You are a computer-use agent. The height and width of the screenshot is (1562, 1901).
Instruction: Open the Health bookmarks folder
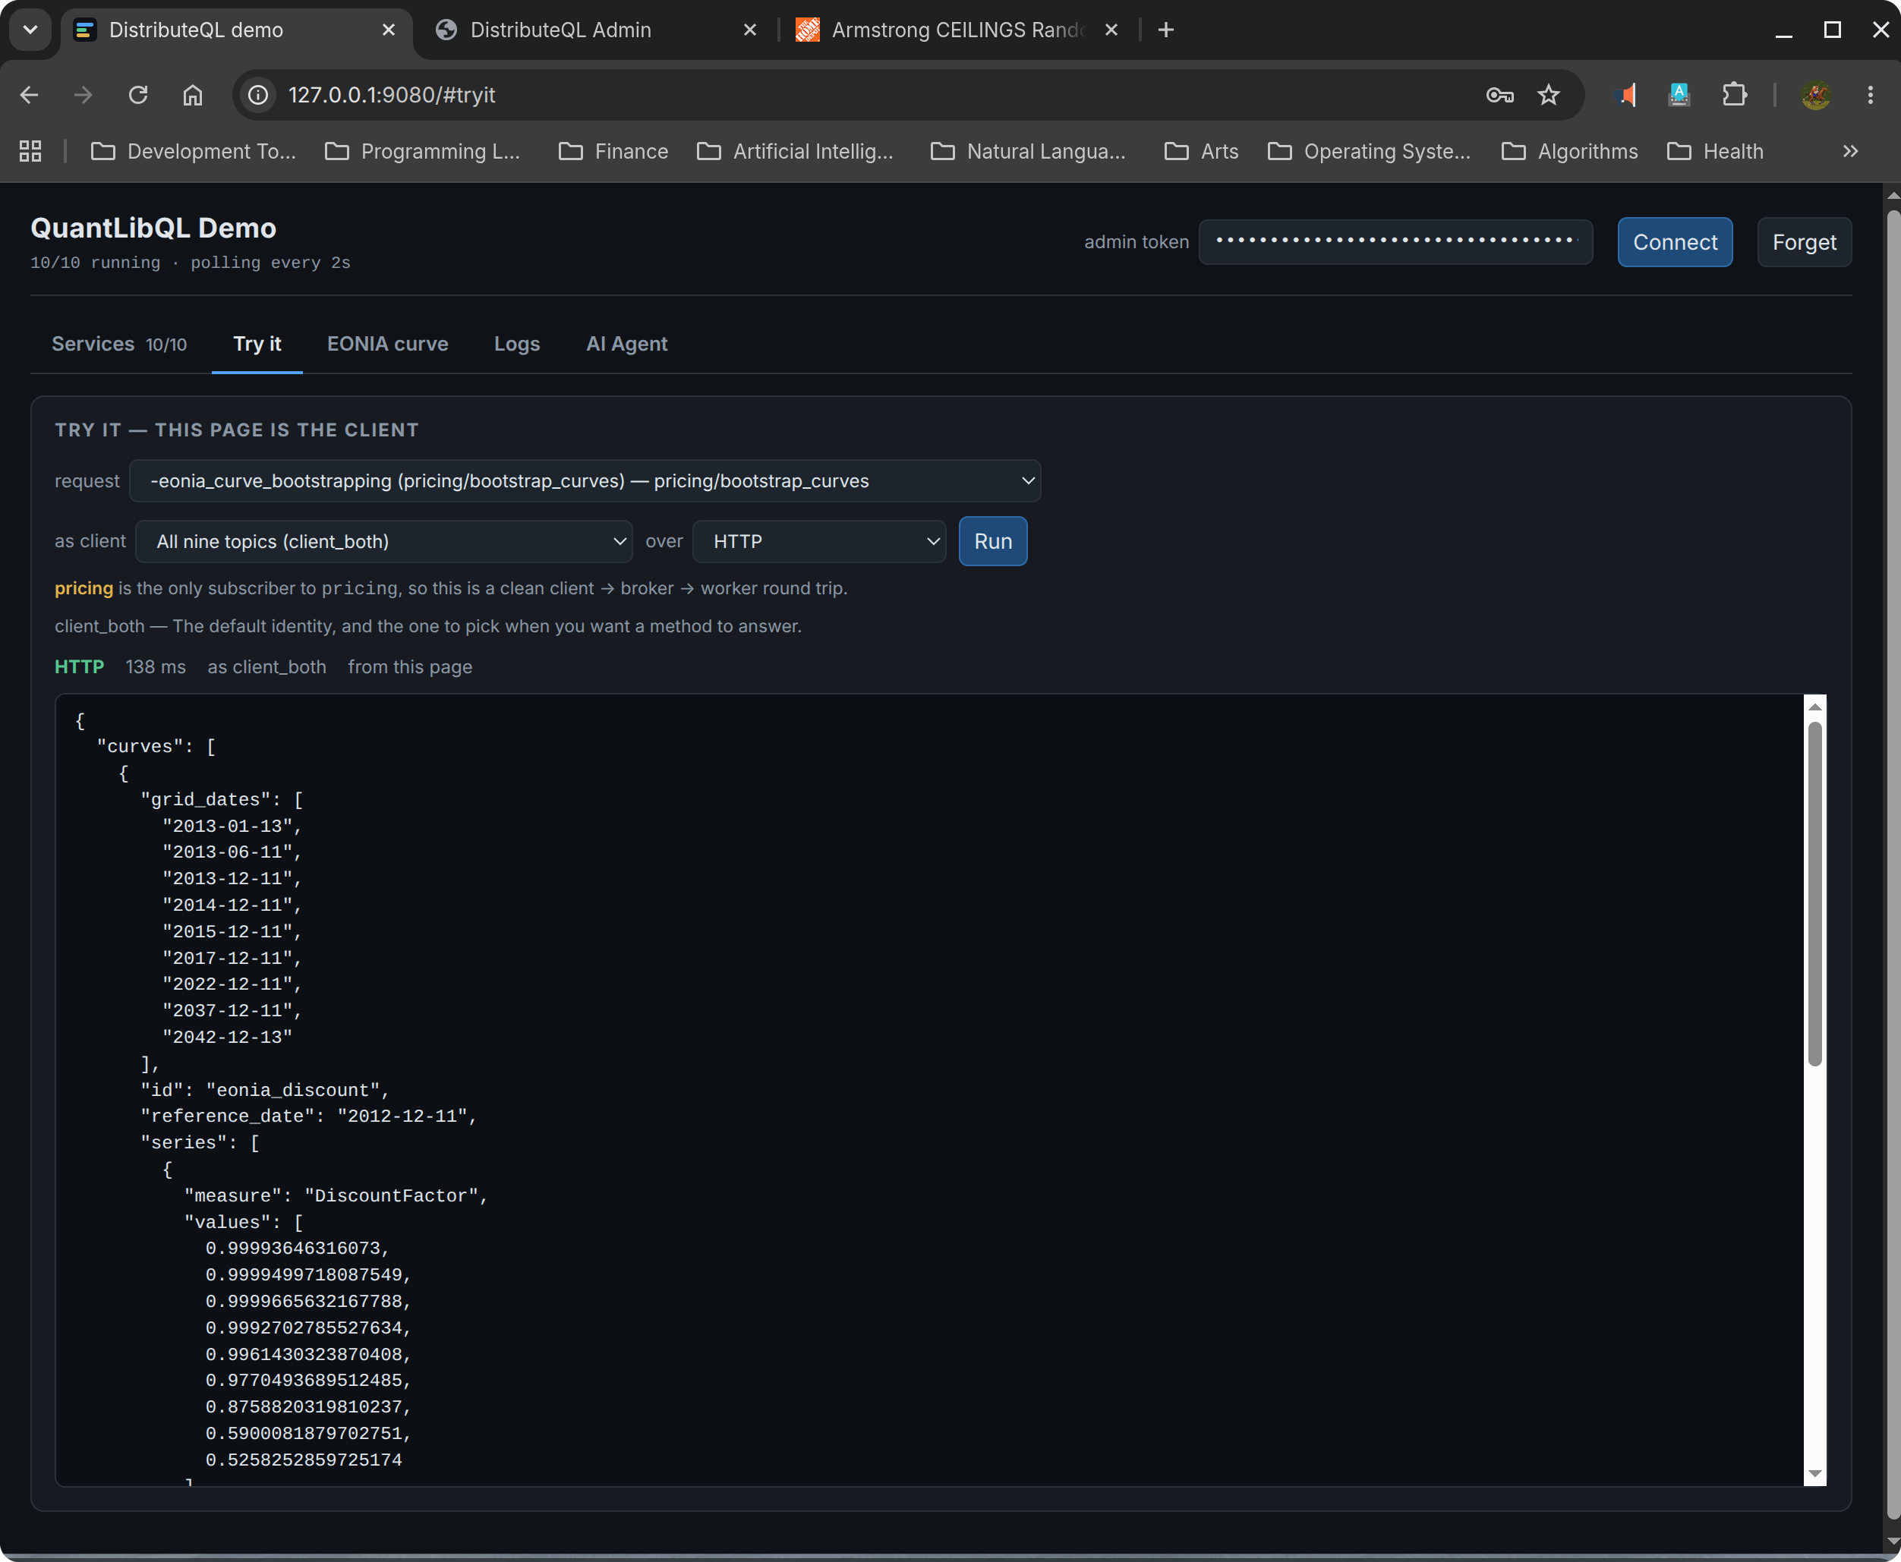(1715, 151)
